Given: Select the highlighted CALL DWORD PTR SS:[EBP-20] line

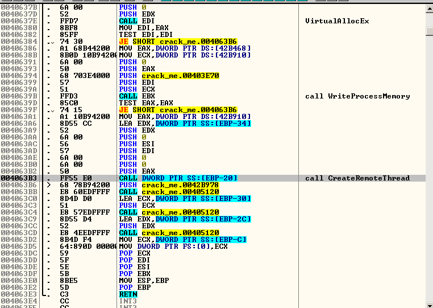Looking at the screenshot, I should (x=178, y=178).
